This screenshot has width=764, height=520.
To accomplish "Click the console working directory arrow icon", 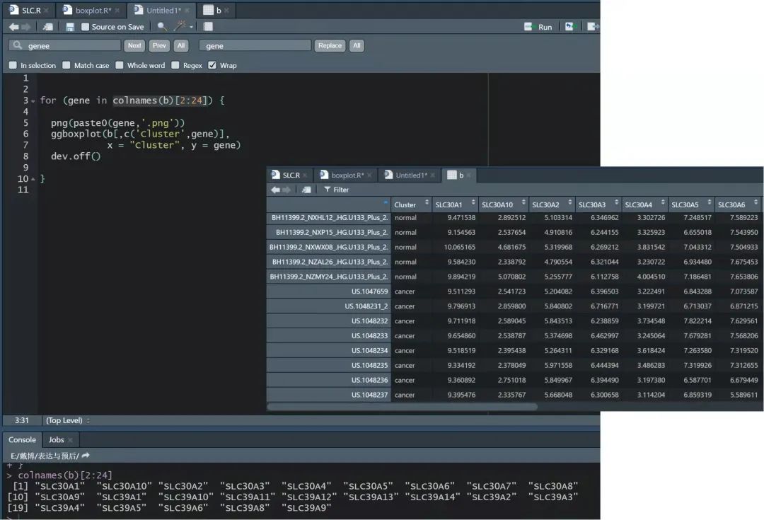I will pos(86,456).
